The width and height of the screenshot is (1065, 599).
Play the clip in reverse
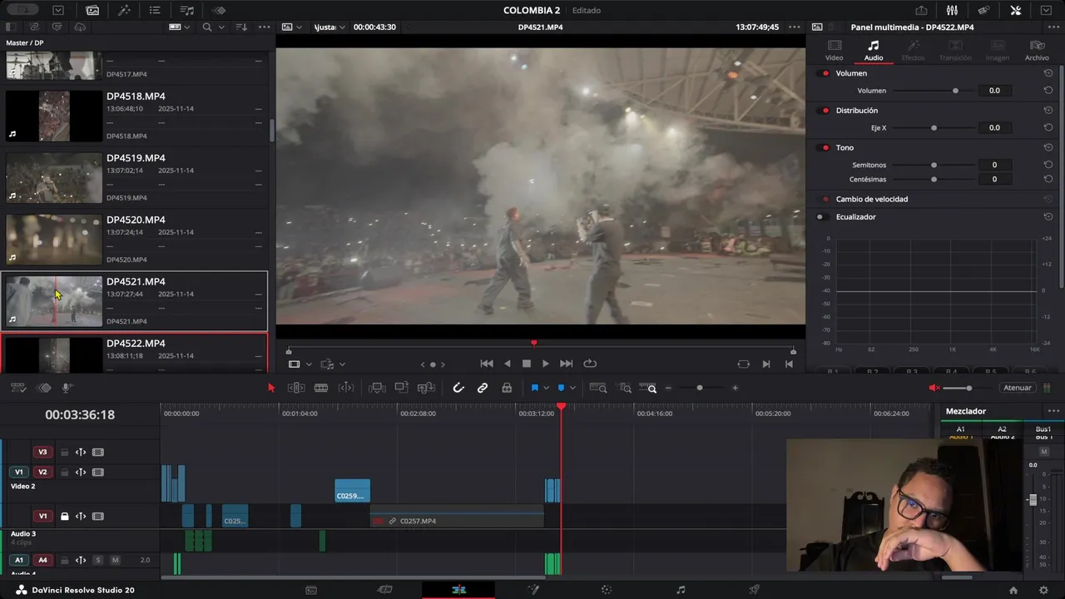[x=508, y=364]
